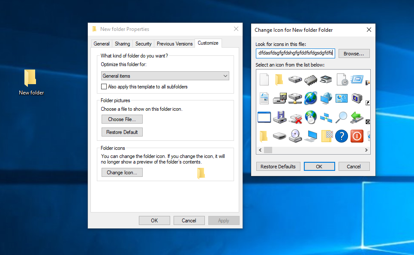Image resolution: width=414 pixels, height=255 pixels.
Task: Select the magnifying glass search icon
Action: coord(341,117)
